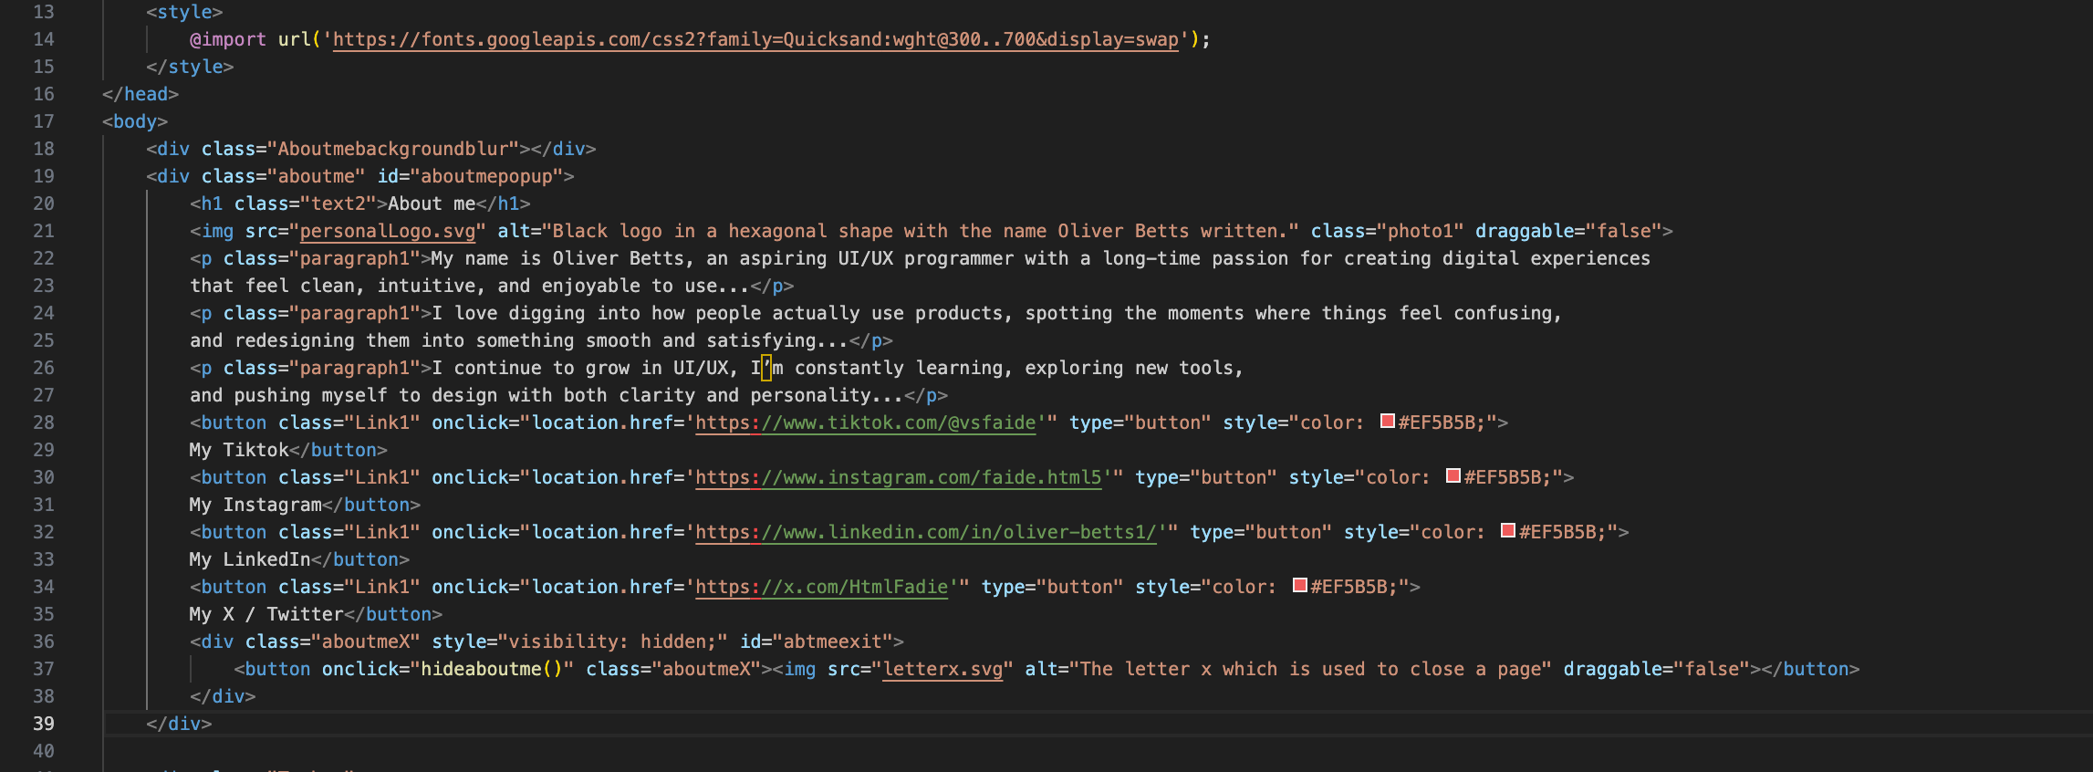The height and width of the screenshot is (772, 2093).
Task: Open the LinkedIn oliver-betts1 URL
Action: pos(925,532)
